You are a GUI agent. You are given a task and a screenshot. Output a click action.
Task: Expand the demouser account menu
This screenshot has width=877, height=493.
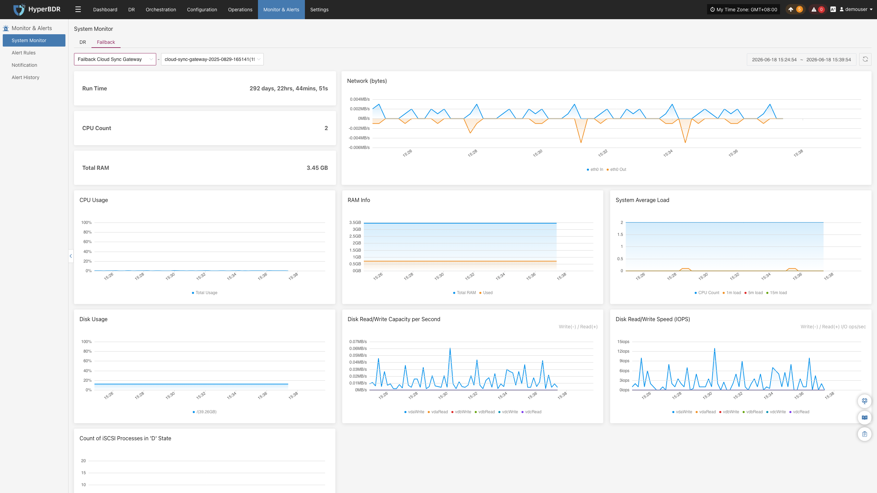click(856, 10)
